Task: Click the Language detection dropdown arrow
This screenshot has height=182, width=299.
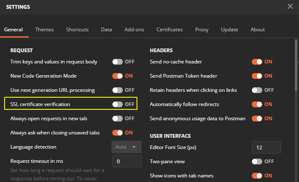Action: coord(134,147)
